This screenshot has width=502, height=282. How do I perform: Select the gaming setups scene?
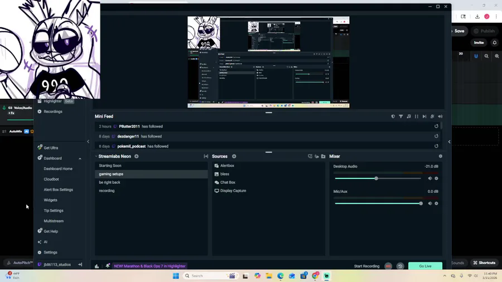(151, 174)
